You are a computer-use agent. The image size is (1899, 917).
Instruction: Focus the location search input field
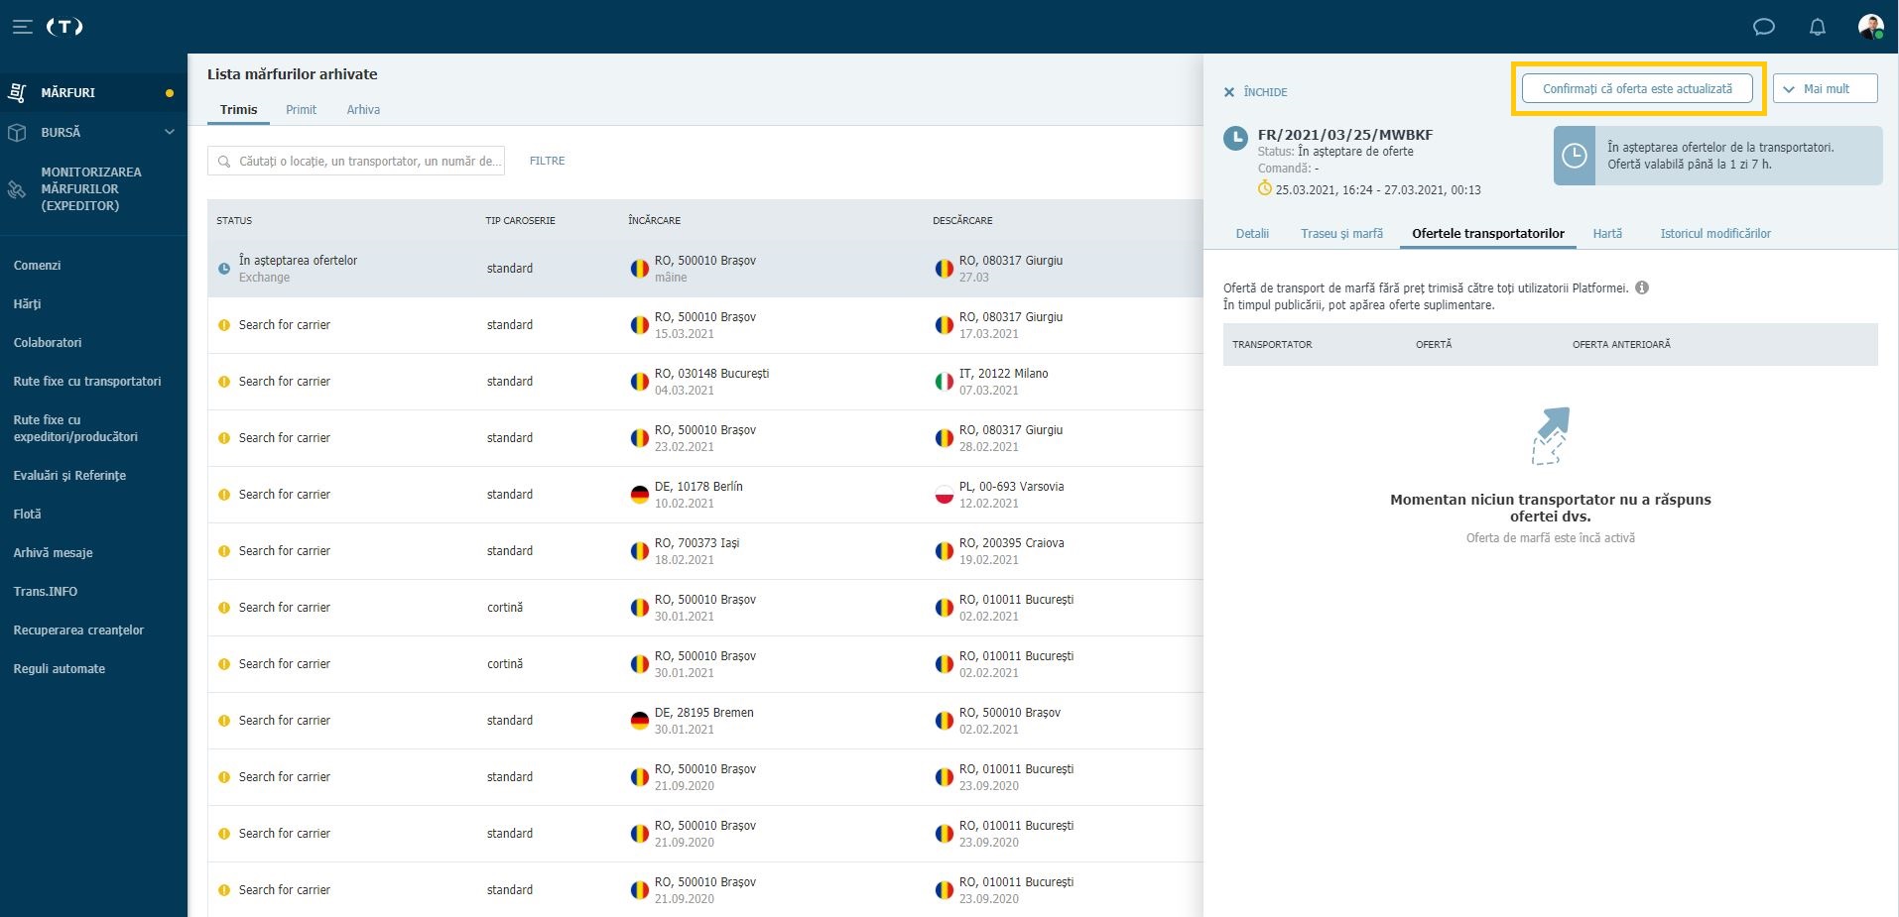[x=356, y=161]
